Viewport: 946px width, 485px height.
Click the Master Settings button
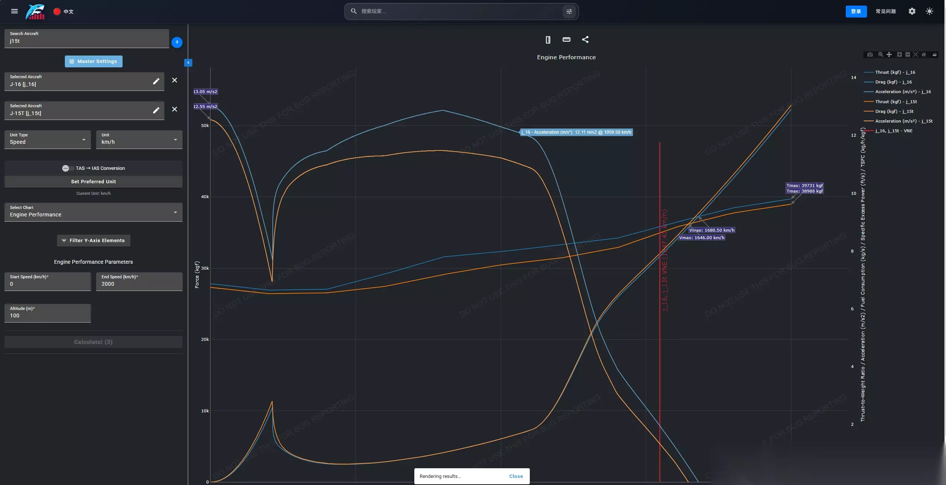94,61
